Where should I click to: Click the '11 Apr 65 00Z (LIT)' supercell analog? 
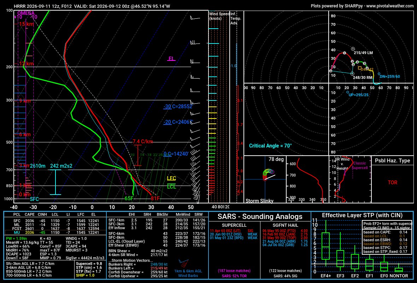(x=225, y=231)
